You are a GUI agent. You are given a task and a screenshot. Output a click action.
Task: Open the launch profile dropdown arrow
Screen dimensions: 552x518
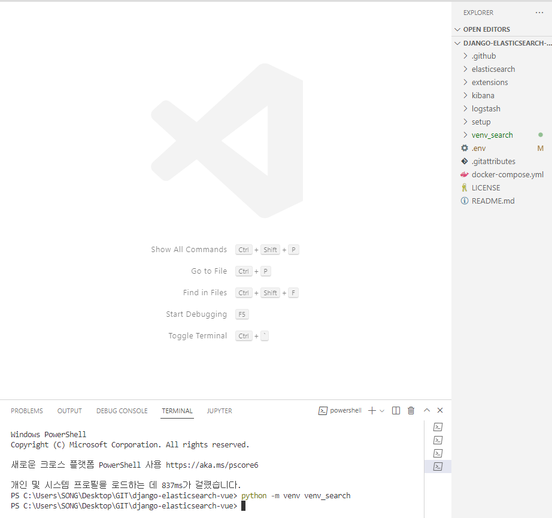[382, 411]
